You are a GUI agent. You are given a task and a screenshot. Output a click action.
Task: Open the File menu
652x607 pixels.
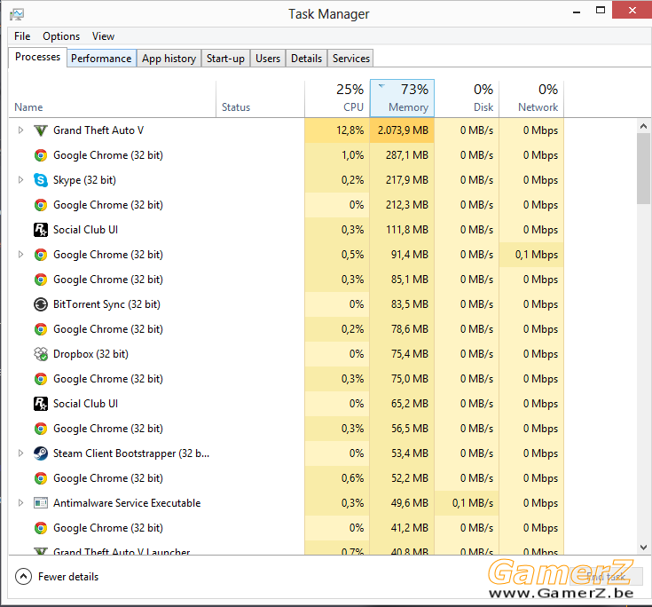[x=22, y=36]
